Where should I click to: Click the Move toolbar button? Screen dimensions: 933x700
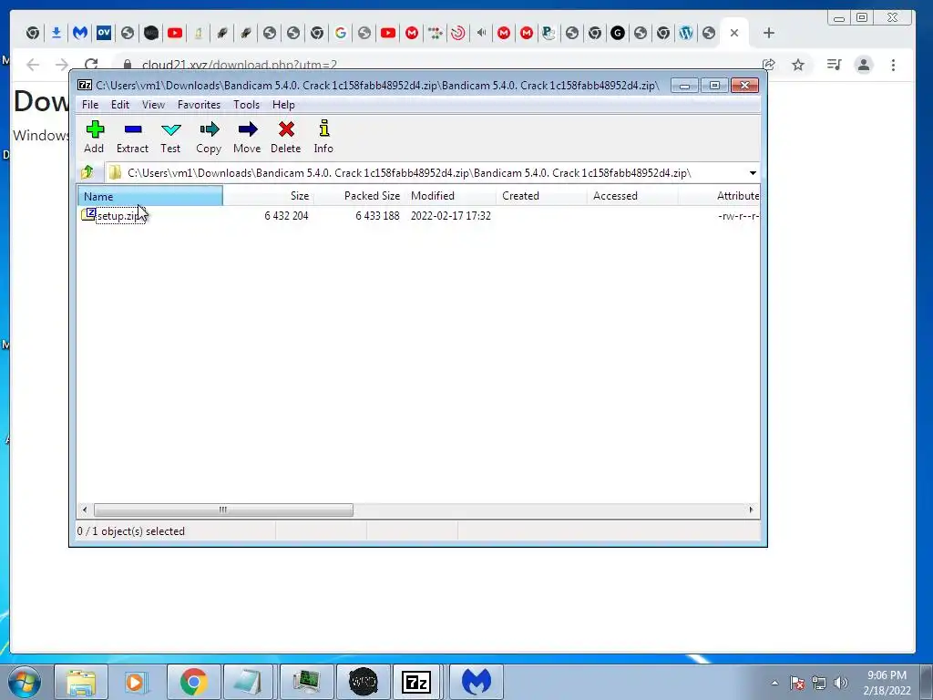(247, 138)
